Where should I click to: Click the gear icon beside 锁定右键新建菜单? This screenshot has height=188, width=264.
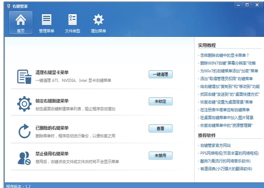click(x=24, y=104)
